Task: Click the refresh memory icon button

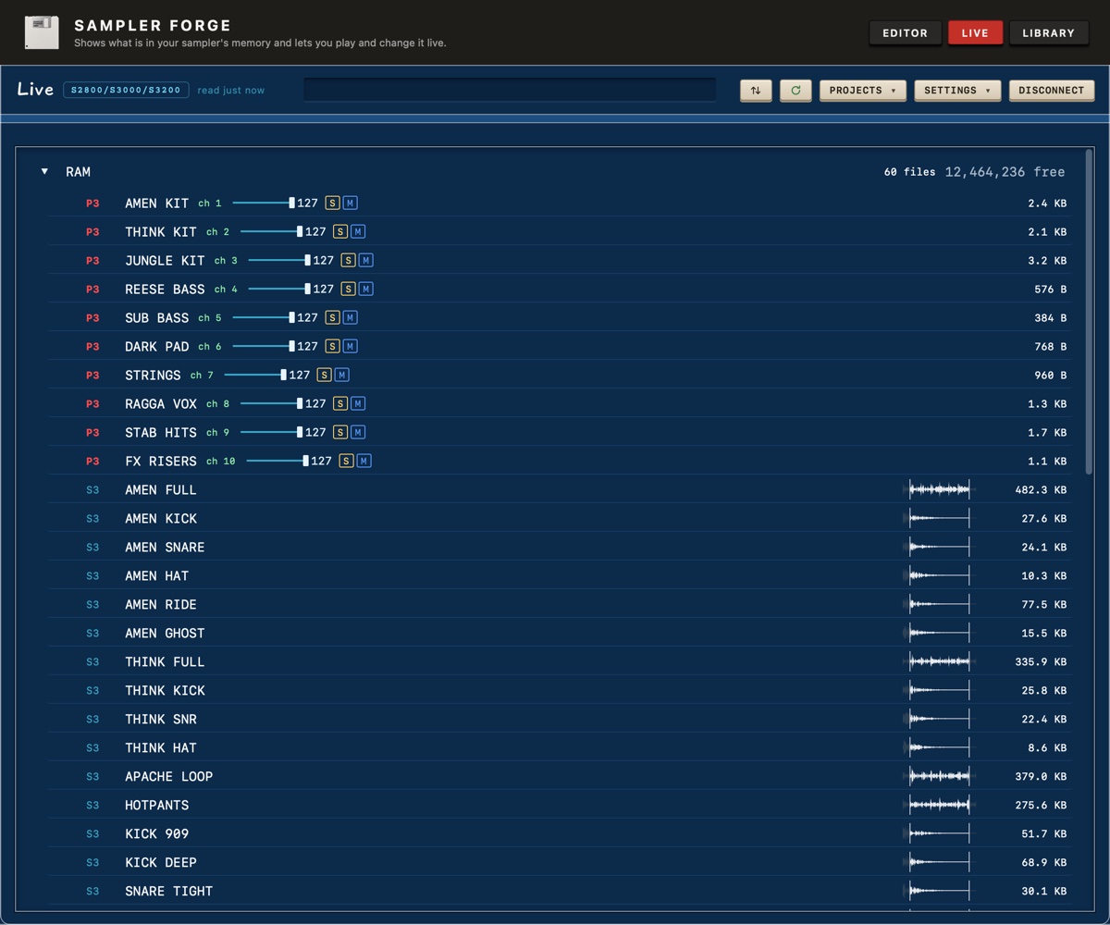Action: click(x=795, y=90)
